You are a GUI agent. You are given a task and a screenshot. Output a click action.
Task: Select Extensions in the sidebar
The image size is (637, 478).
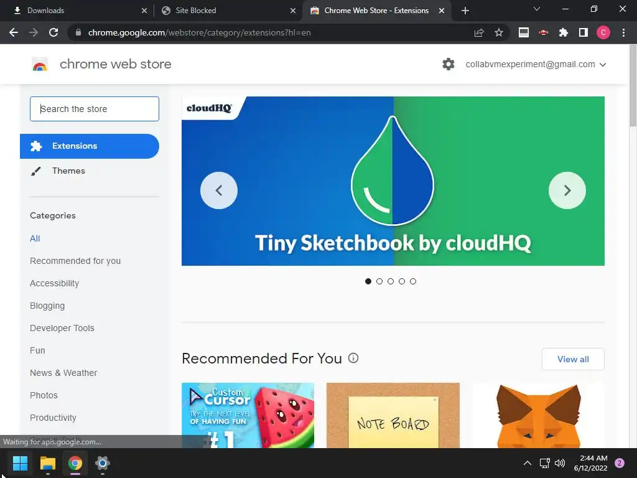point(90,146)
